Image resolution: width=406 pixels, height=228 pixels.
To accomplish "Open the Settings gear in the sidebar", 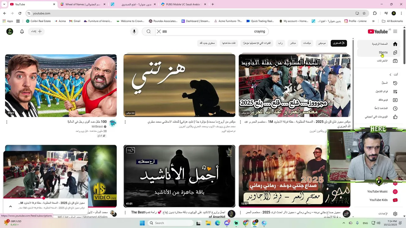I will point(395,214).
